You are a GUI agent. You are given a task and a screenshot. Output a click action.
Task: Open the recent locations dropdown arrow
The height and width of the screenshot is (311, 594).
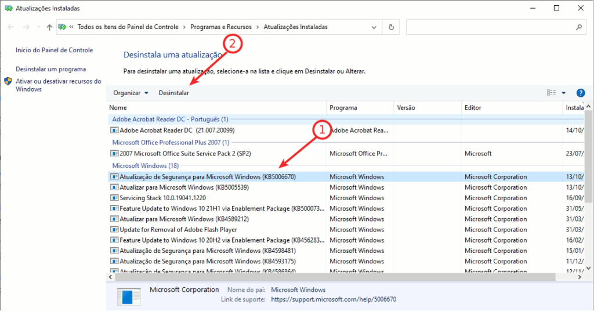(x=38, y=27)
